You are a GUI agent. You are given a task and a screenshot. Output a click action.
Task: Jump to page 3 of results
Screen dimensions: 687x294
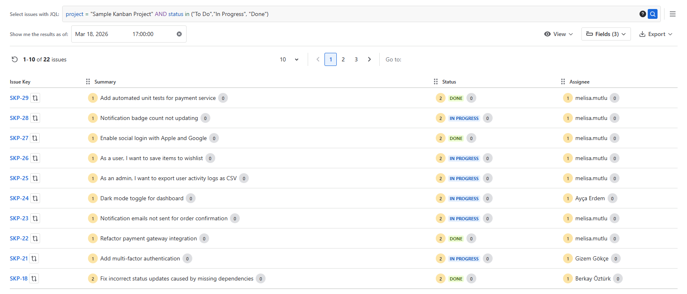tap(356, 59)
